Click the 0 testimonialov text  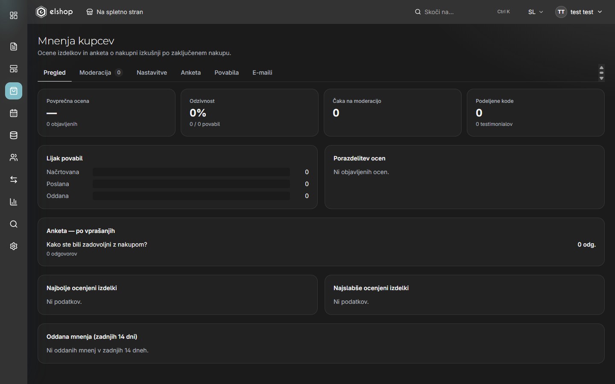point(494,124)
